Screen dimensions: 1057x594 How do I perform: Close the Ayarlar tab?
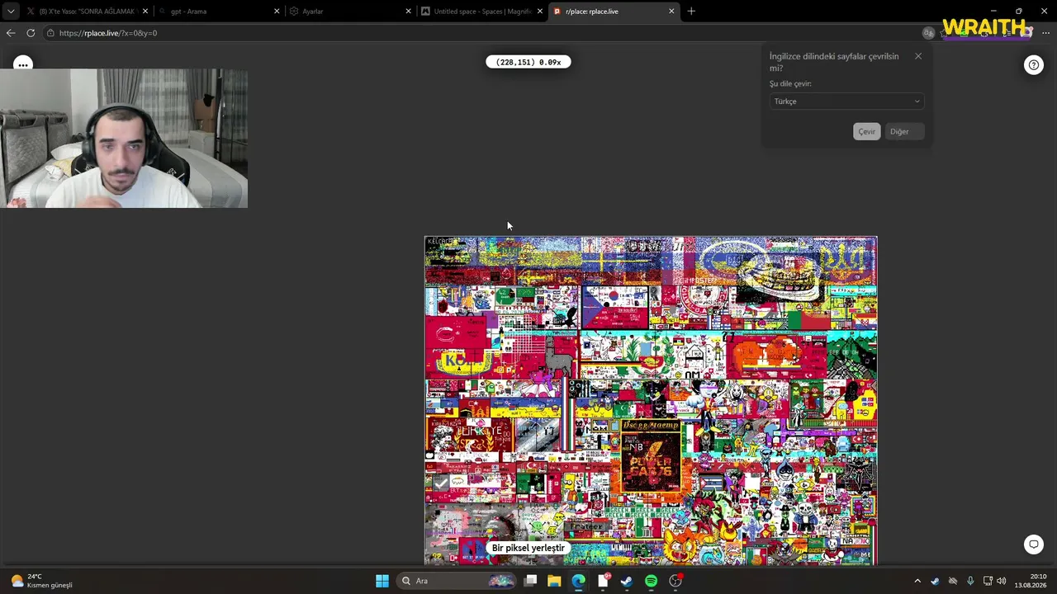pos(408,12)
